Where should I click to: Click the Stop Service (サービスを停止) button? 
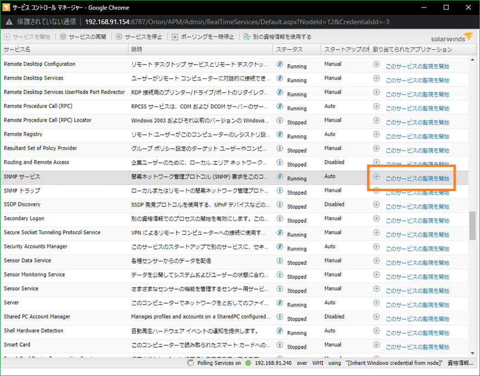click(139, 37)
